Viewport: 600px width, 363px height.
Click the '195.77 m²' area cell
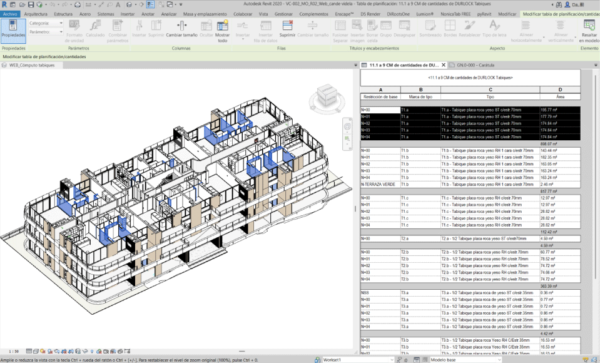pyautogui.click(x=560, y=110)
